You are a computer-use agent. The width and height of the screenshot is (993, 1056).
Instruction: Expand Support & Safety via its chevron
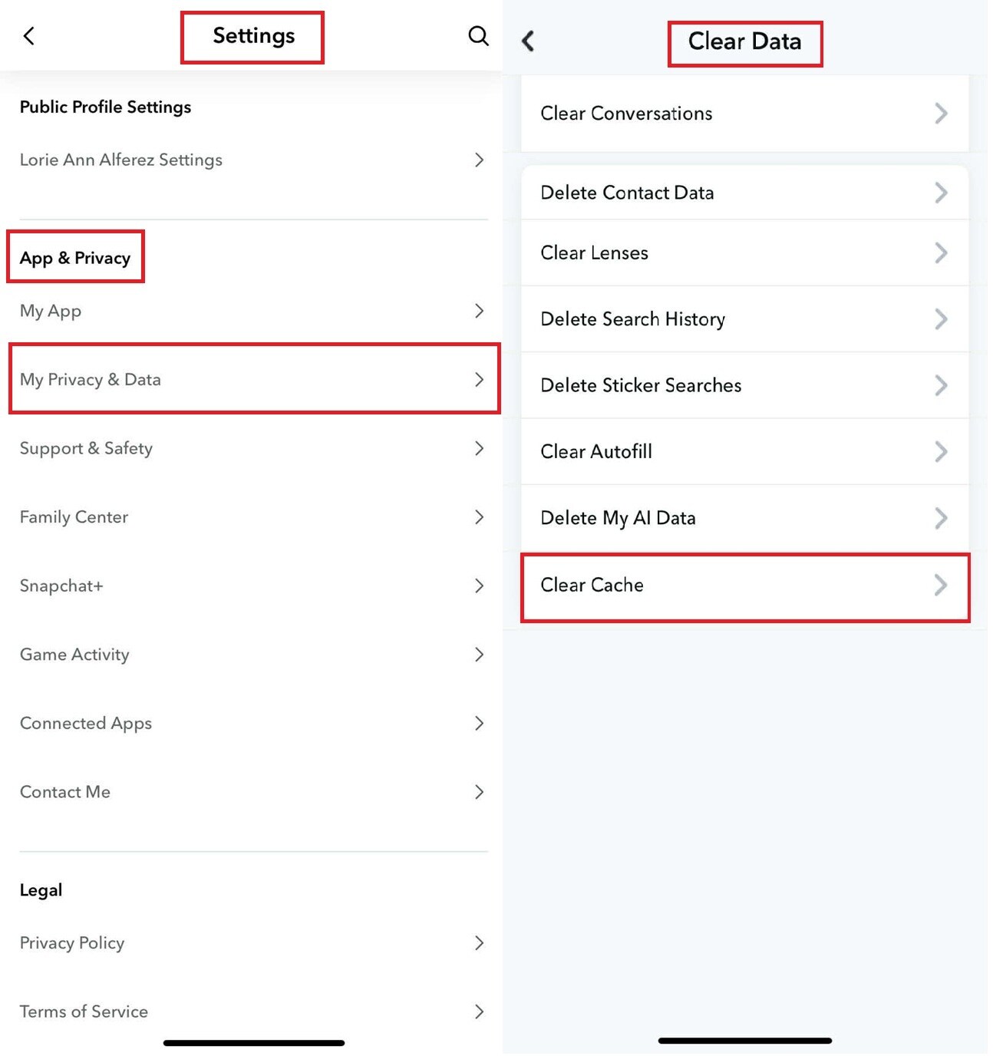coord(480,448)
